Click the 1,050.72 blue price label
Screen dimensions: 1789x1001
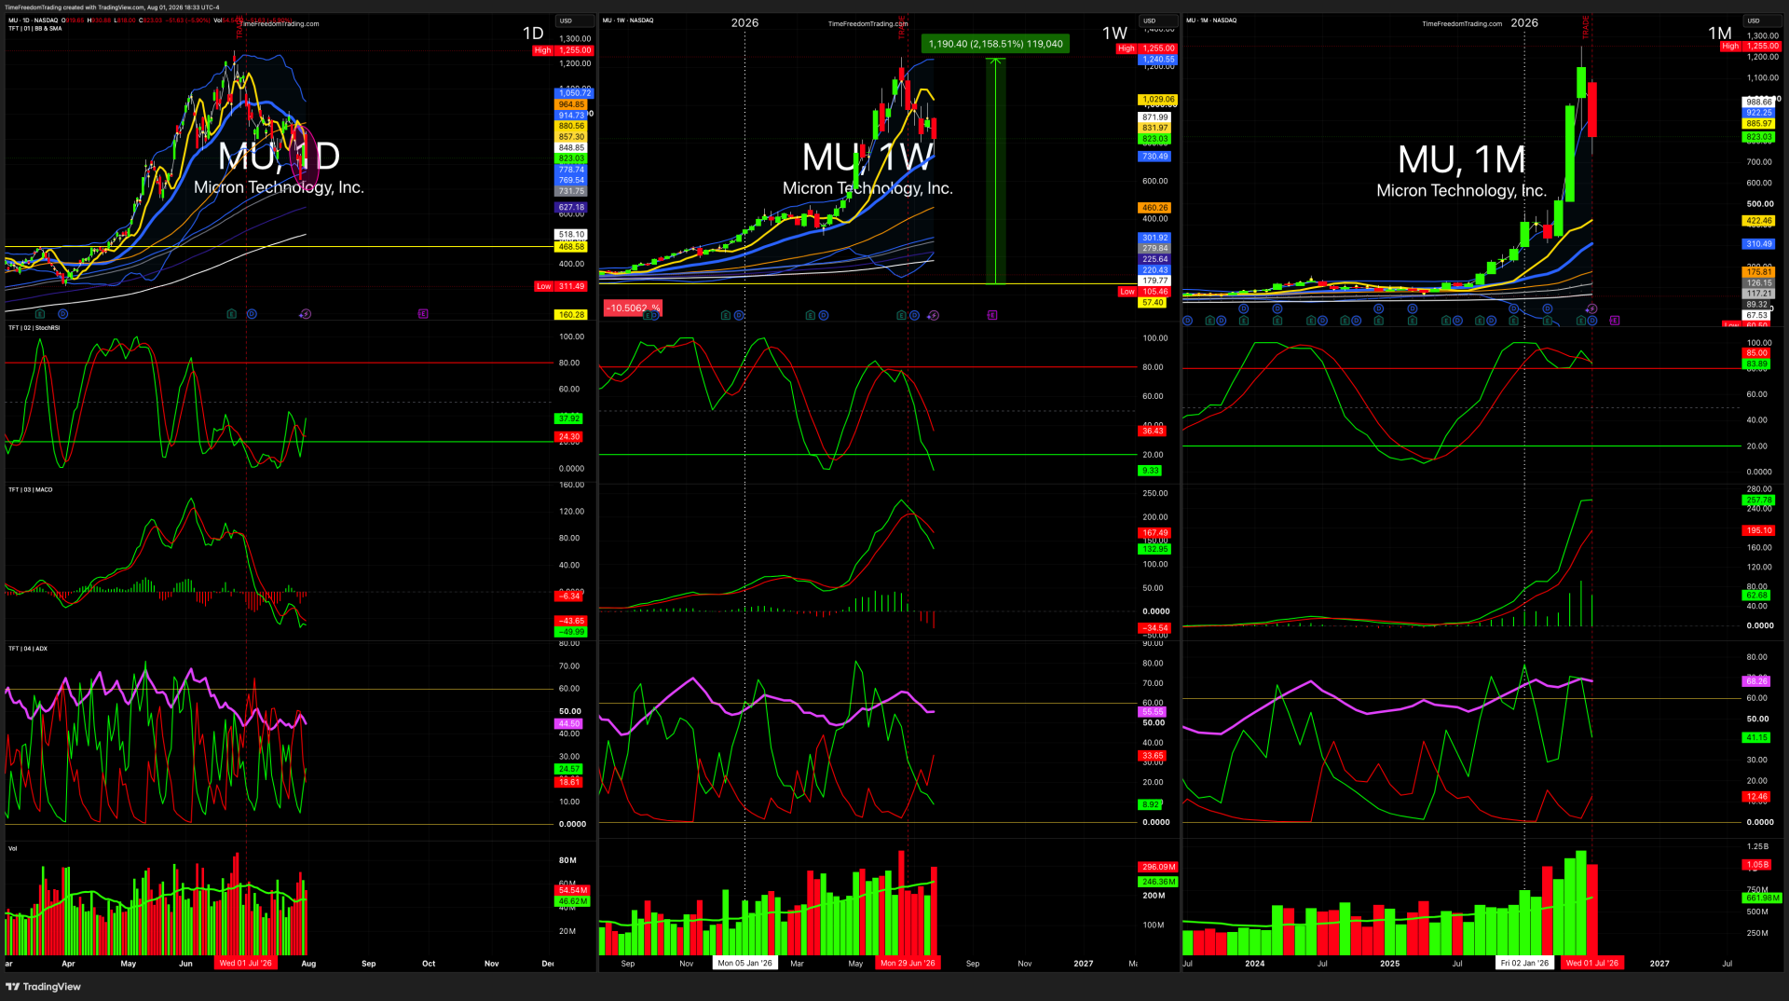[574, 93]
